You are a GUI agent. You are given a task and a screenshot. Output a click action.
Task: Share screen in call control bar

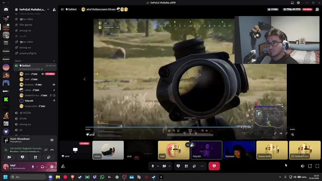pos(178,166)
